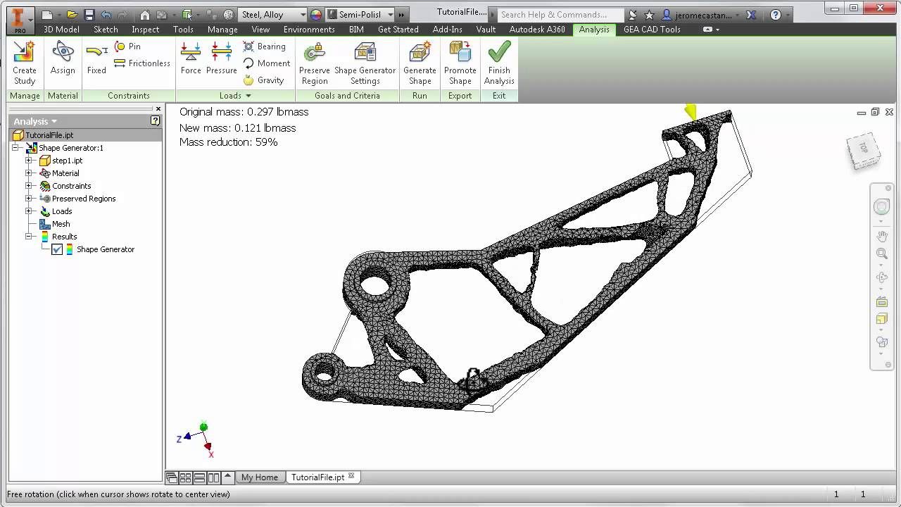Open Shape Generator Settings
Viewport: 901px width, 507px height.
365,62
